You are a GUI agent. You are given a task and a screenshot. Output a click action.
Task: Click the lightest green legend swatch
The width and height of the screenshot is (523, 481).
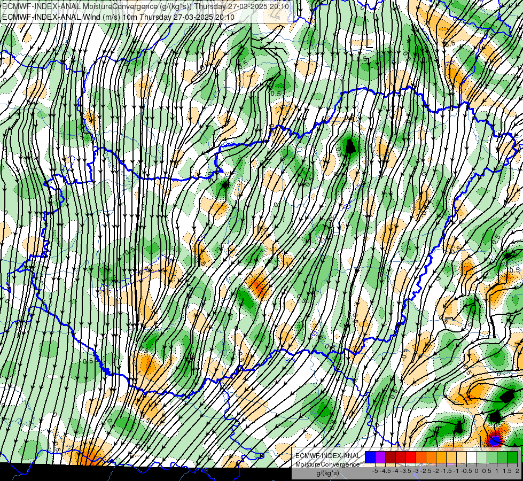click(482, 457)
